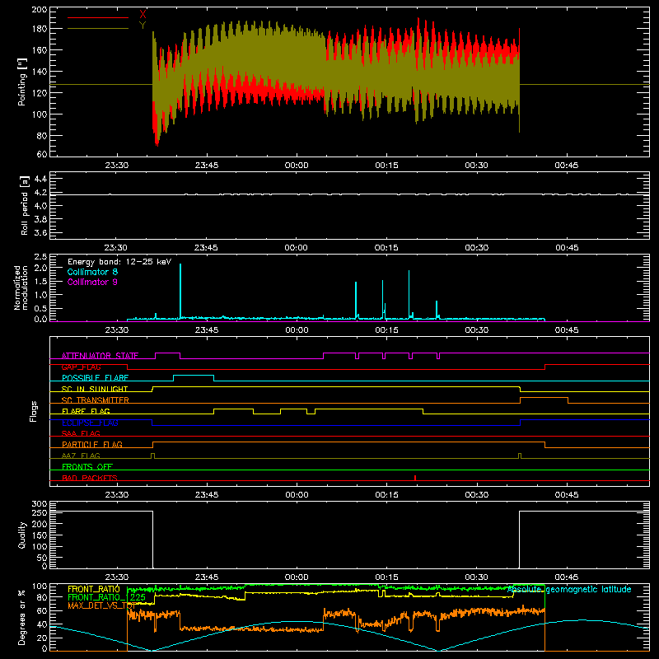
Task: Click the 23:30 label under the Pointing plot
Action: pos(116,166)
